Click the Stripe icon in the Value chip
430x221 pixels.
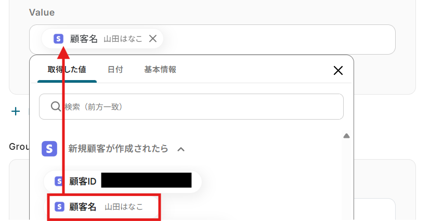(x=58, y=38)
